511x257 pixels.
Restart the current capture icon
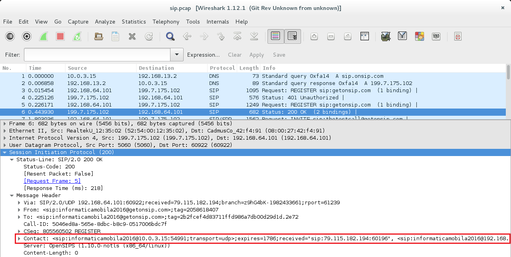[77, 37]
